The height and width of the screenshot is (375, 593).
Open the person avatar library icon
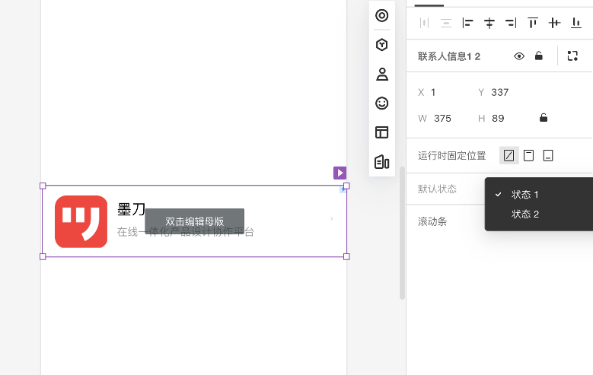(x=382, y=74)
